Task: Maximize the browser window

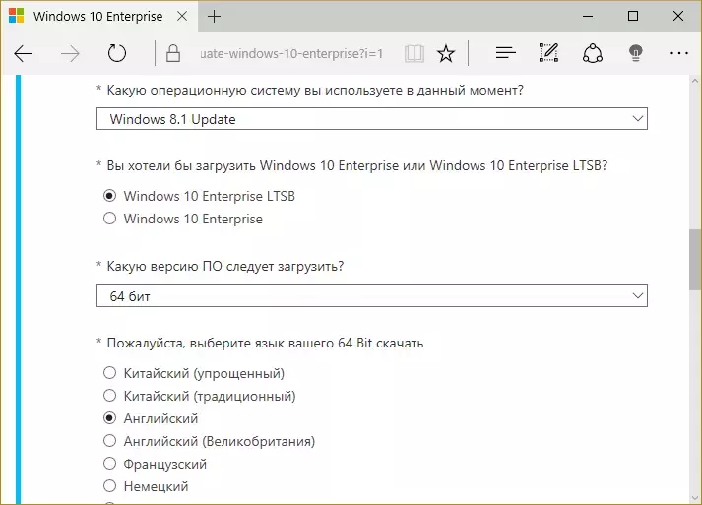Action: click(633, 16)
